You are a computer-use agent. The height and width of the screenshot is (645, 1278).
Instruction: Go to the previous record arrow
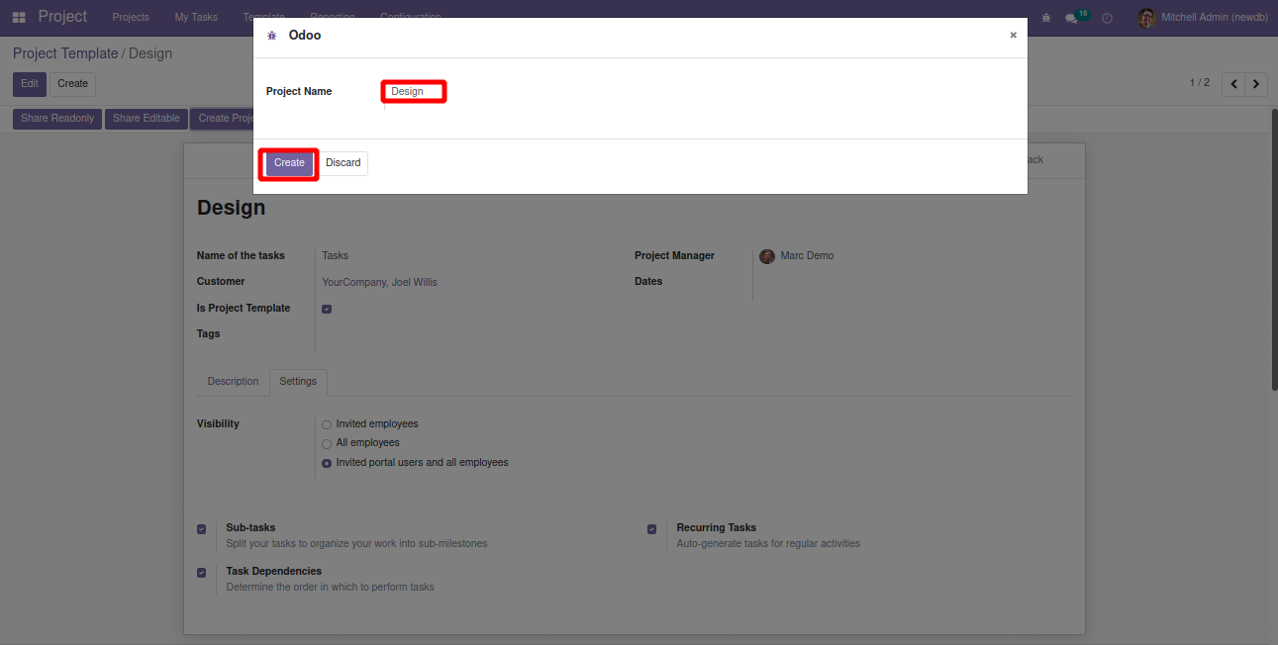1233,84
